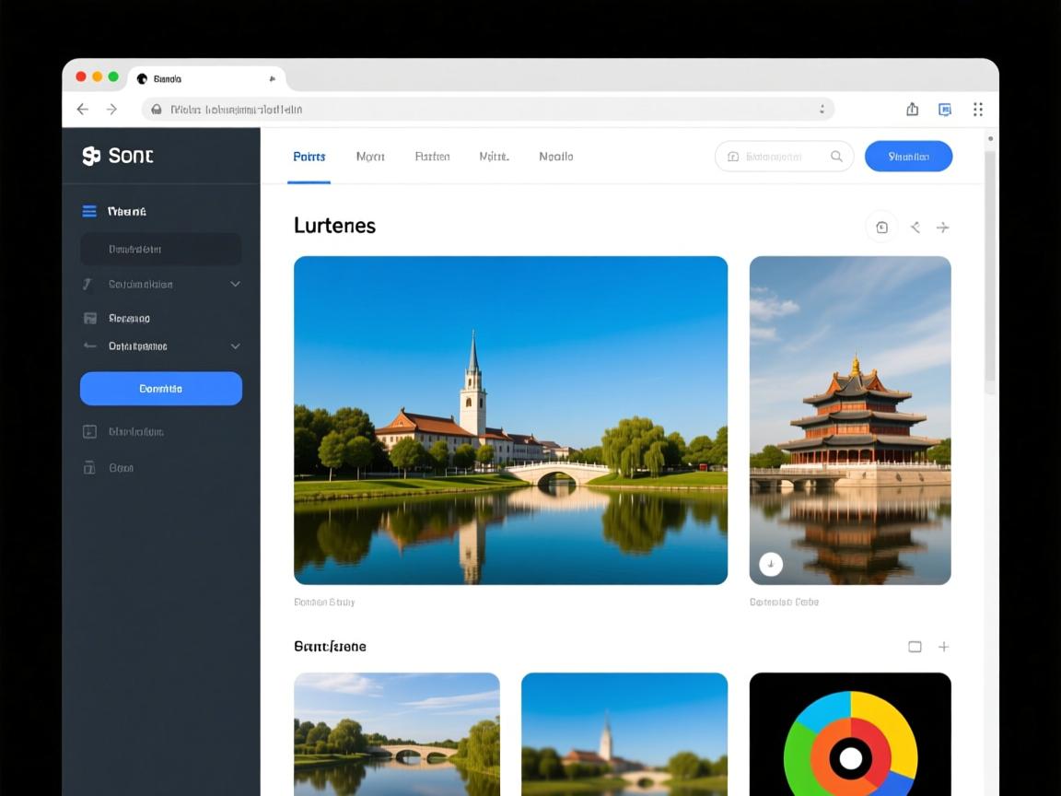Open the hamburger menu at the sidebar top
1061x796 pixels.
(x=89, y=211)
